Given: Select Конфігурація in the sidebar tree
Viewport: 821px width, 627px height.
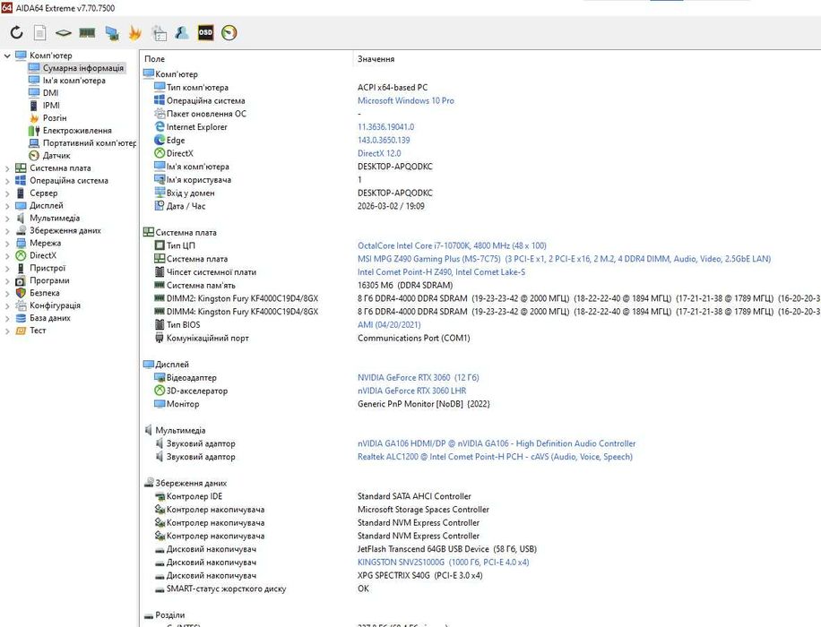Looking at the screenshot, I should tap(55, 305).
